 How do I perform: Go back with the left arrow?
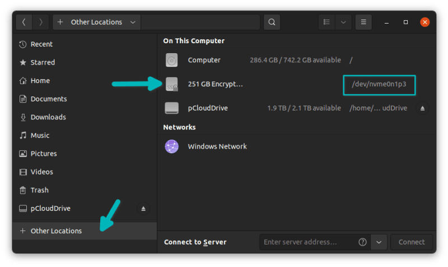(24, 22)
